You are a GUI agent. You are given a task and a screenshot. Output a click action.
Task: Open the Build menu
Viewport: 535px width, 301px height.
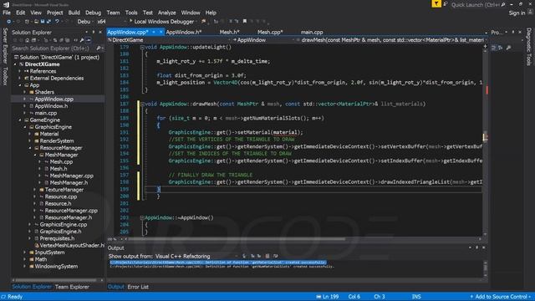(x=74, y=13)
